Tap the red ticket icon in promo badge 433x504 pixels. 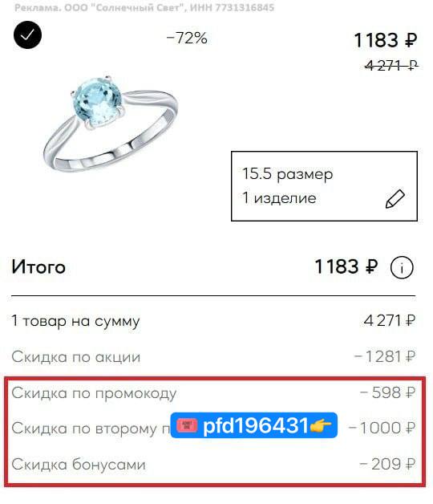(187, 425)
